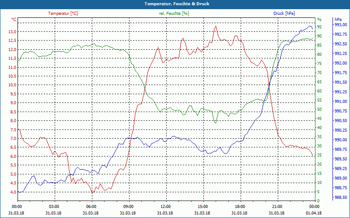The height and width of the screenshot is (218, 350).
Task: Click the 12,5 temperature axis value
Action: click(x=12, y=41)
